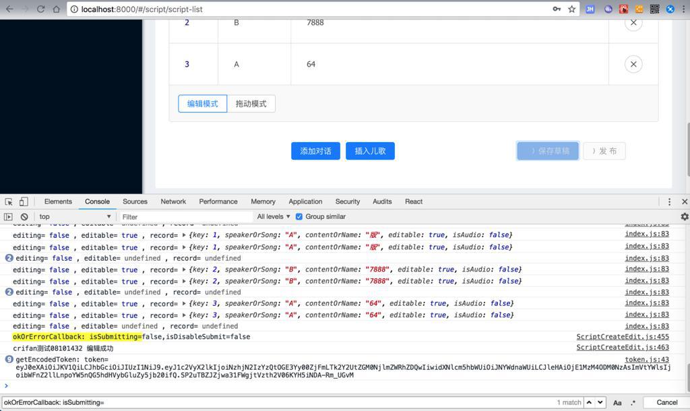Open source link token.js:43
This screenshot has height=411, width=690.
coord(647,360)
